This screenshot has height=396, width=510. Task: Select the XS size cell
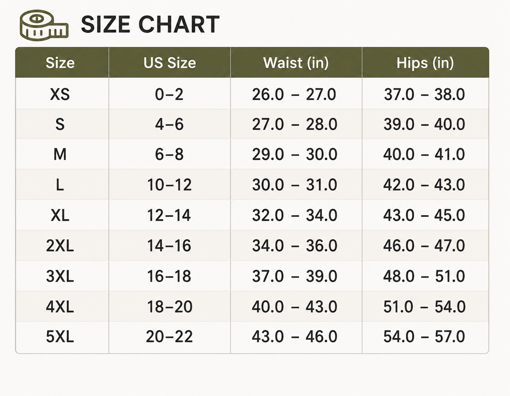click(60, 94)
